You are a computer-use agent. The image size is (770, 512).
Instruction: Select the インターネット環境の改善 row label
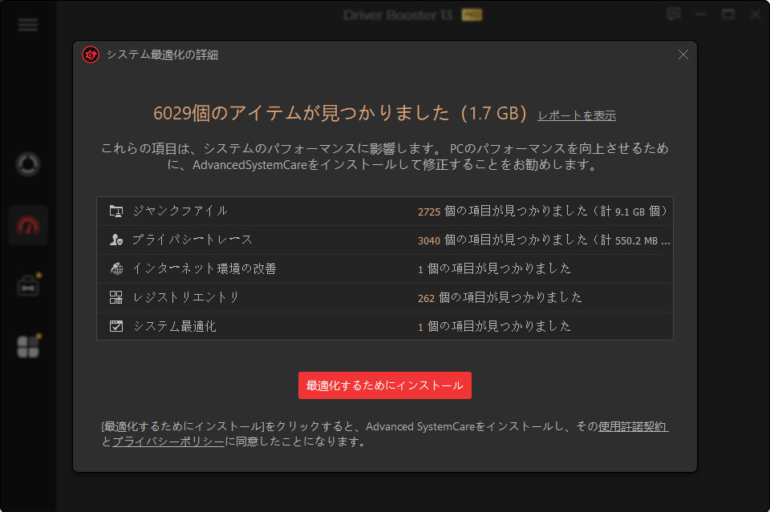pos(205,268)
